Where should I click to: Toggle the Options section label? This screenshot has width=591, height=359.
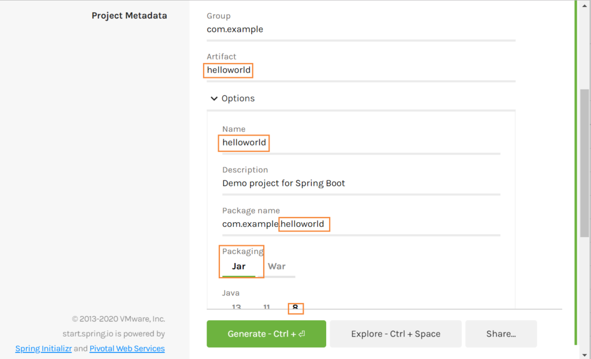(238, 99)
